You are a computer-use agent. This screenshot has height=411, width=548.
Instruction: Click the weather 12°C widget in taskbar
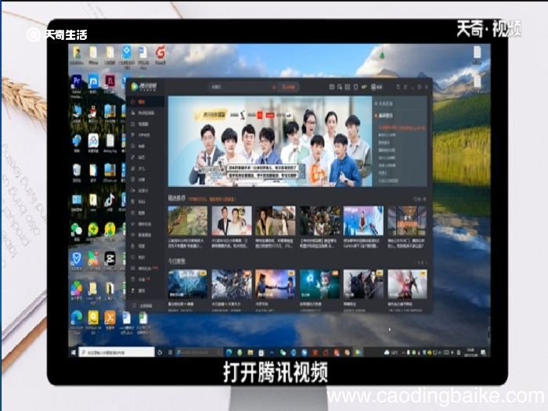click(391, 352)
